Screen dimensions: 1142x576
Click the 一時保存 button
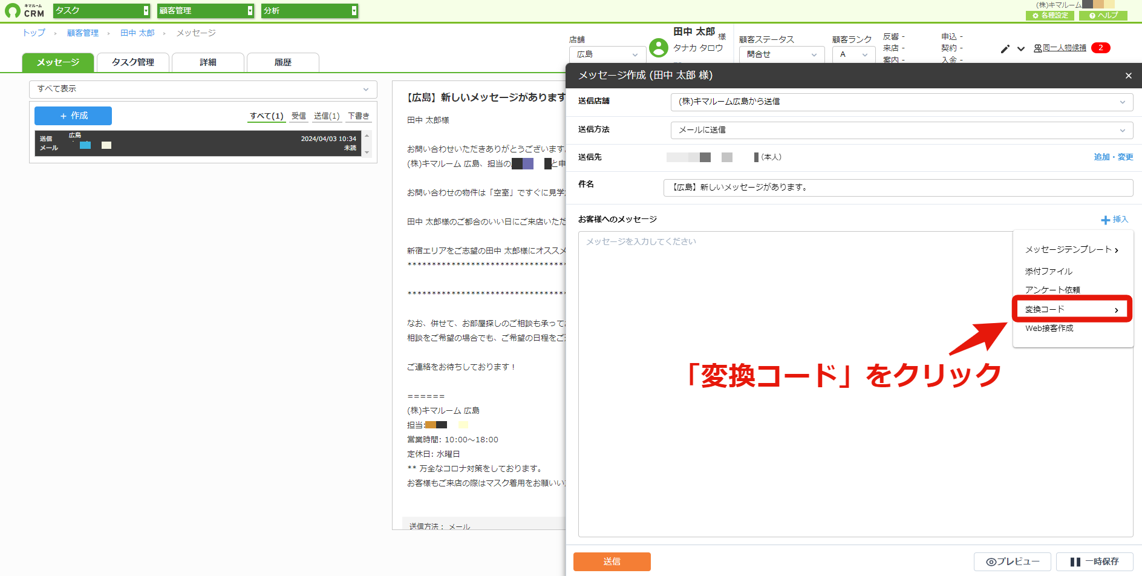[1095, 561]
